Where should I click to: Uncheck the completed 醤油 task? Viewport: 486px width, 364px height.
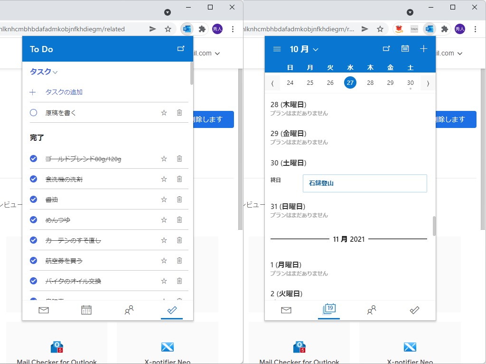click(34, 199)
